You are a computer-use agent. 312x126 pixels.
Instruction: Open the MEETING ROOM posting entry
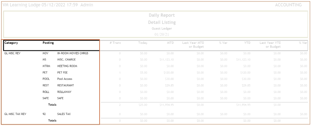tap(67, 66)
